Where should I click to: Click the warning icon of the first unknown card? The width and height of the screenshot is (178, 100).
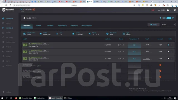(160, 65)
